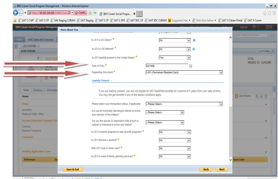The image size is (278, 179).
Task: Click the reference number search magnifier
Action: (x=272, y=35)
